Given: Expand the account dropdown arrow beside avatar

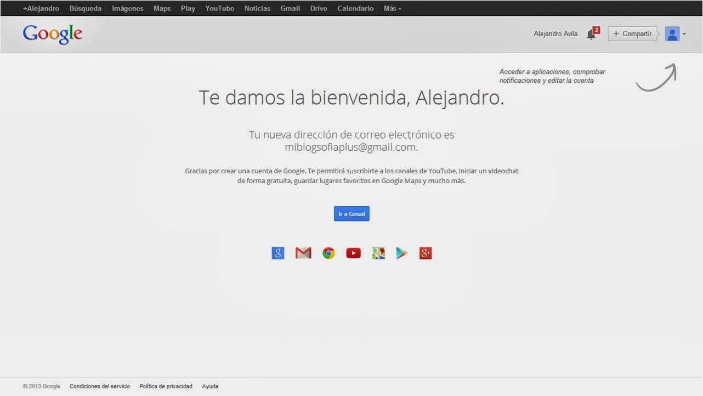Looking at the screenshot, I should pyautogui.click(x=684, y=34).
